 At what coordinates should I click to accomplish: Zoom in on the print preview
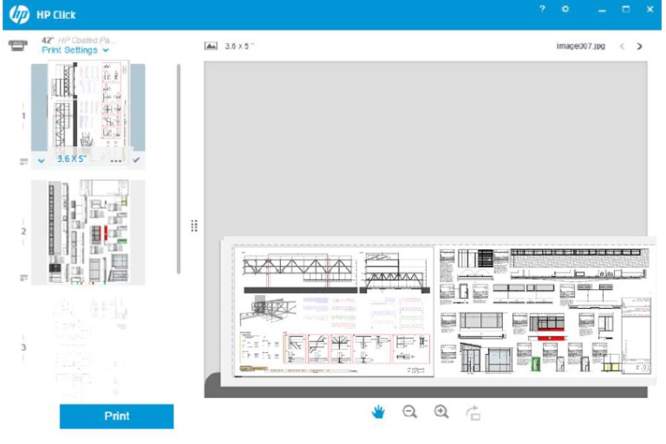coord(441,412)
